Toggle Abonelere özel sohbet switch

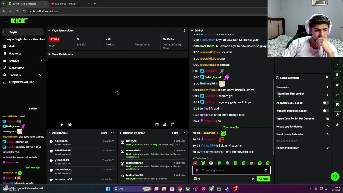326,103
